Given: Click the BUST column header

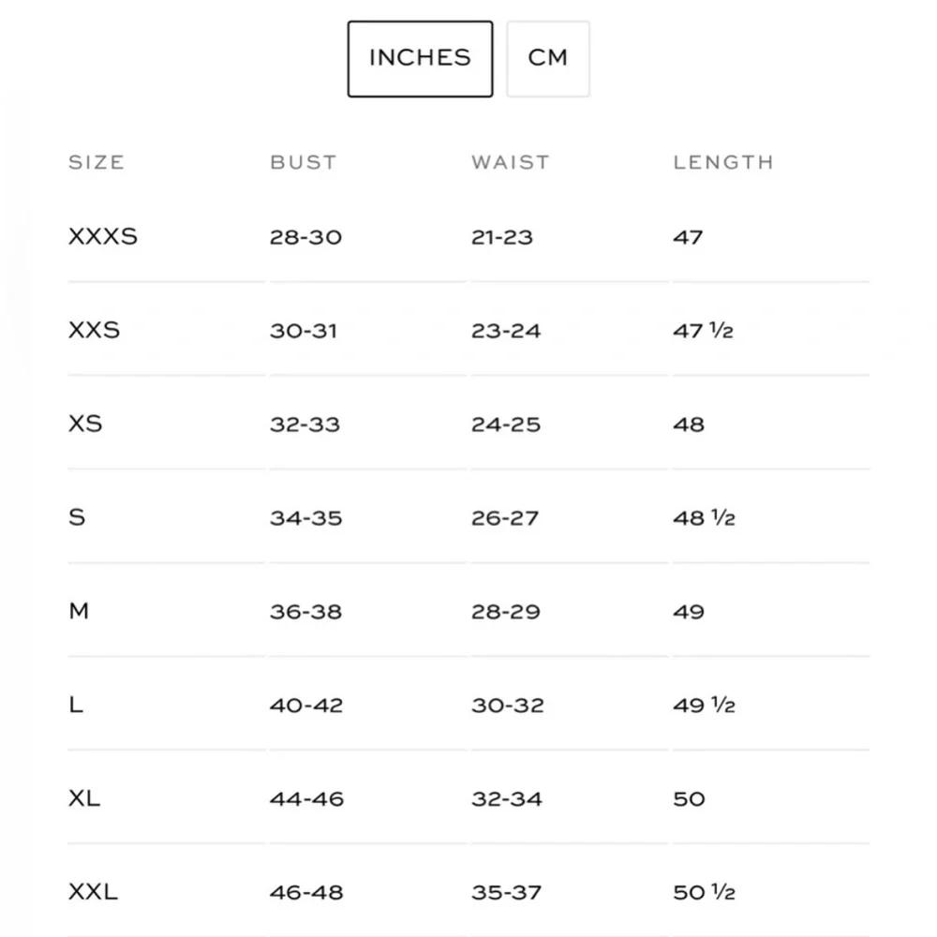Looking at the screenshot, I should pyautogui.click(x=303, y=162).
